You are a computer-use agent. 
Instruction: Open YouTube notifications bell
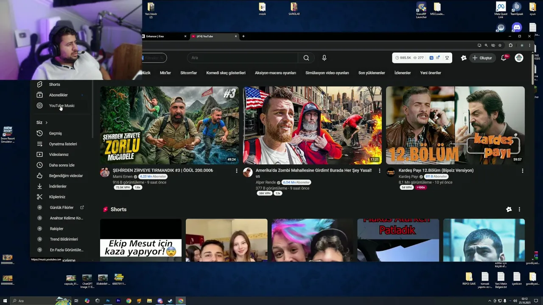point(504,58)
